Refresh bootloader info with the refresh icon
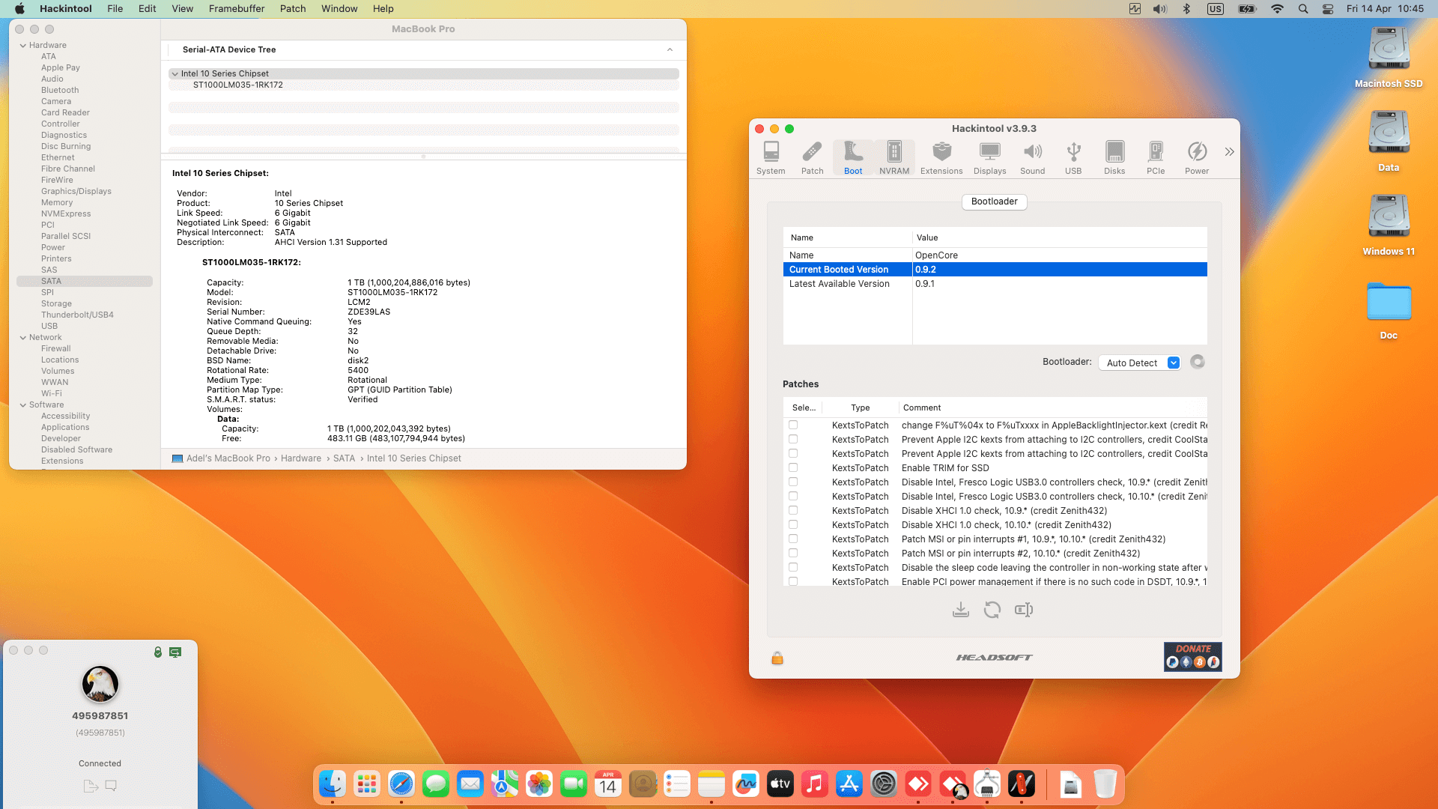1438x809 pixels. point(992,609)
